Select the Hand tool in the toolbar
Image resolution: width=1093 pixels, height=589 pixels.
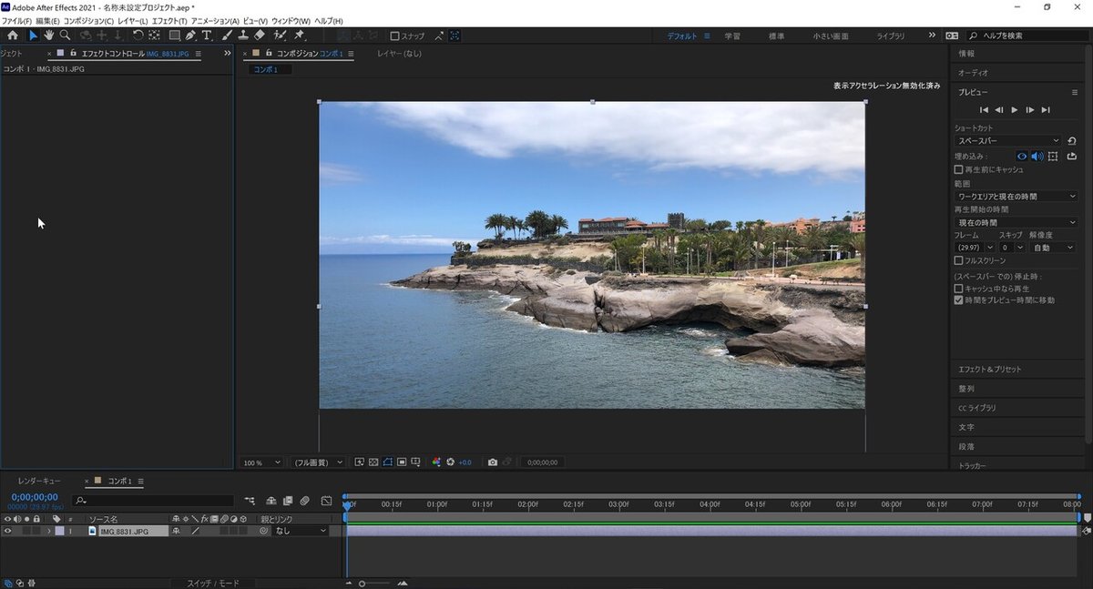(x=48, y=36)
